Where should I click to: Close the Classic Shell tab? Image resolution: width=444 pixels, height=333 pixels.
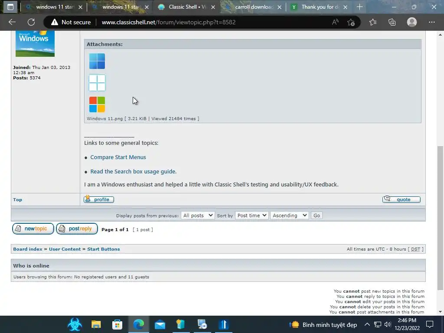tap(213, 7)
